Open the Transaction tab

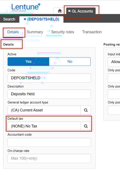[x=92, y=32]
